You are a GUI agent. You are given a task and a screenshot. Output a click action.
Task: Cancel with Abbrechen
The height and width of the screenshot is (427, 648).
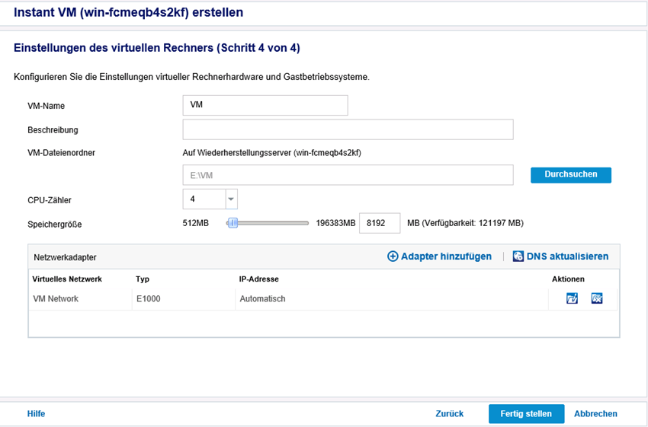(x=595, y=414)
